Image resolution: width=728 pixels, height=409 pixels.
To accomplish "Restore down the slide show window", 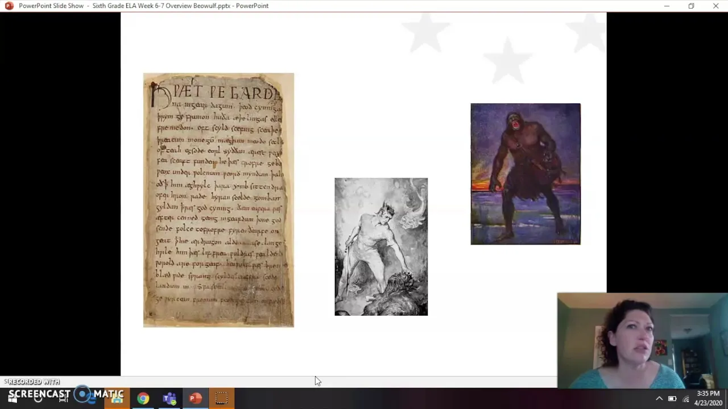I will tap(691, 6).
